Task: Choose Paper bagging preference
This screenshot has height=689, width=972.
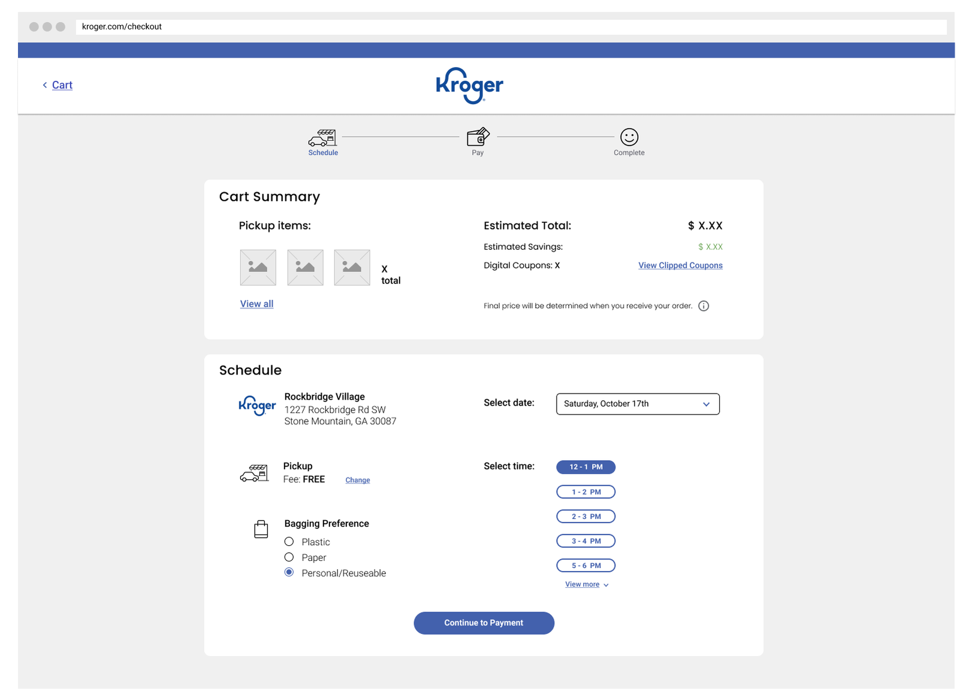Action: (x=289, y=557)
